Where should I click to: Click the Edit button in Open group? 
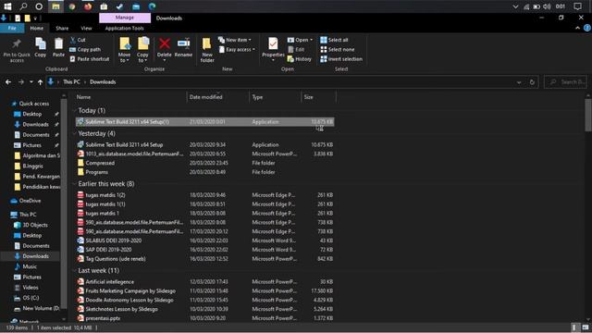tap(296, 49)
